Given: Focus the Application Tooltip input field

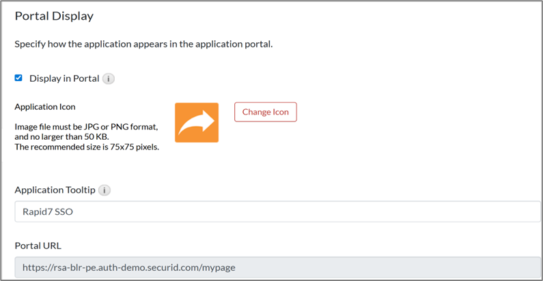Looking at the screenshot, I should click(277, 211).
